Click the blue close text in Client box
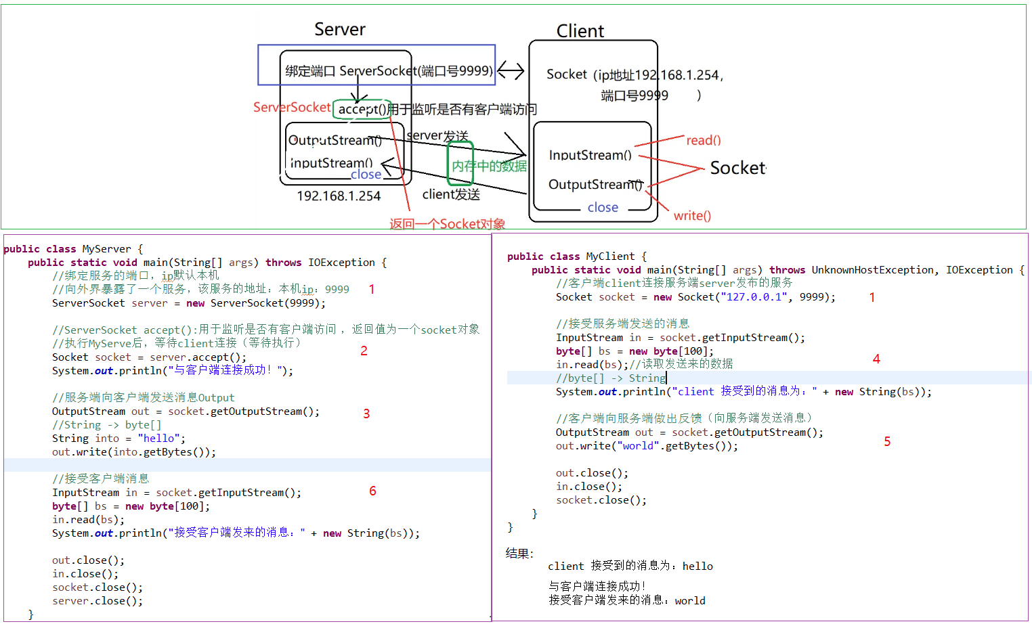 coord(603,207)
